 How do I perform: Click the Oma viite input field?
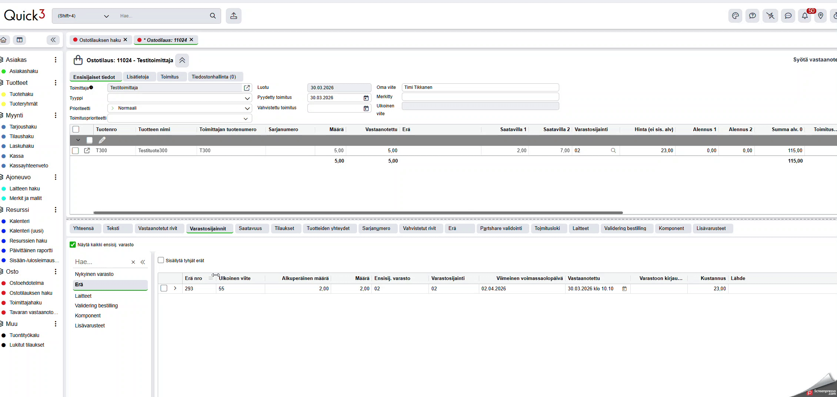click(480, 87)
